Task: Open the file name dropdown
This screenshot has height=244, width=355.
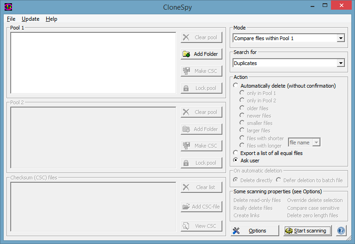Action: tap(304, 143)
